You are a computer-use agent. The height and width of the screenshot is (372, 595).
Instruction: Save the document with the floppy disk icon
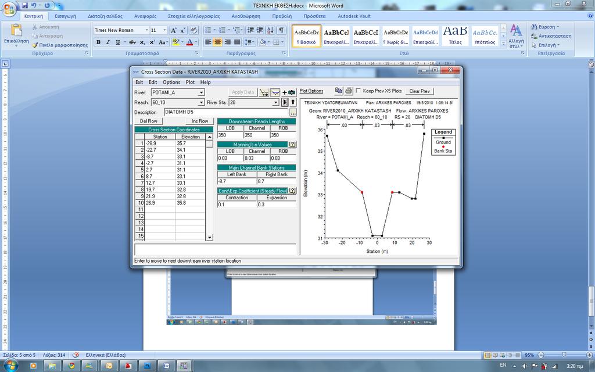click(25, 5)
